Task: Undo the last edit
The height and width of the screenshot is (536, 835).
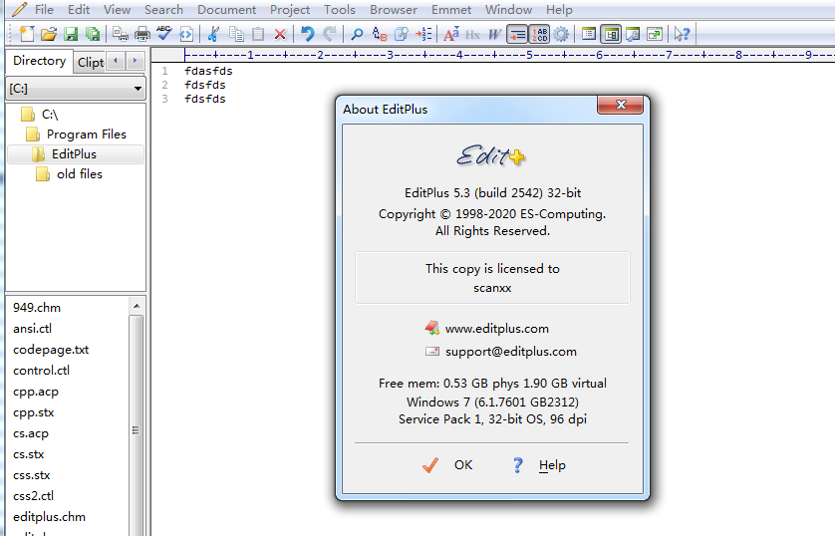Action: click(307, 34)
